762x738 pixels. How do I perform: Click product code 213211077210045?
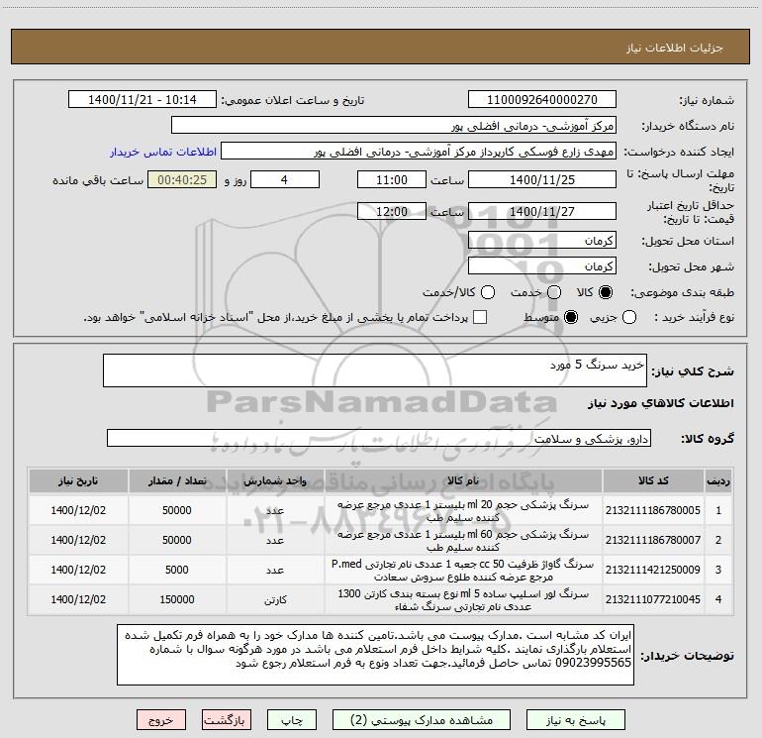pos(653,599)
